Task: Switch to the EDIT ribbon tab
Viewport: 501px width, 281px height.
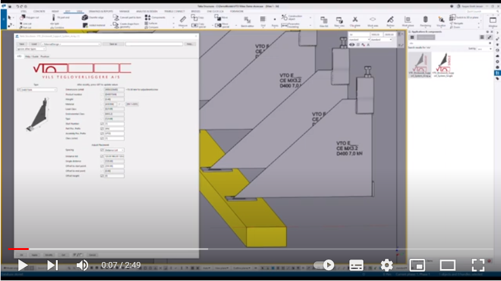Action: click(68, 11)
